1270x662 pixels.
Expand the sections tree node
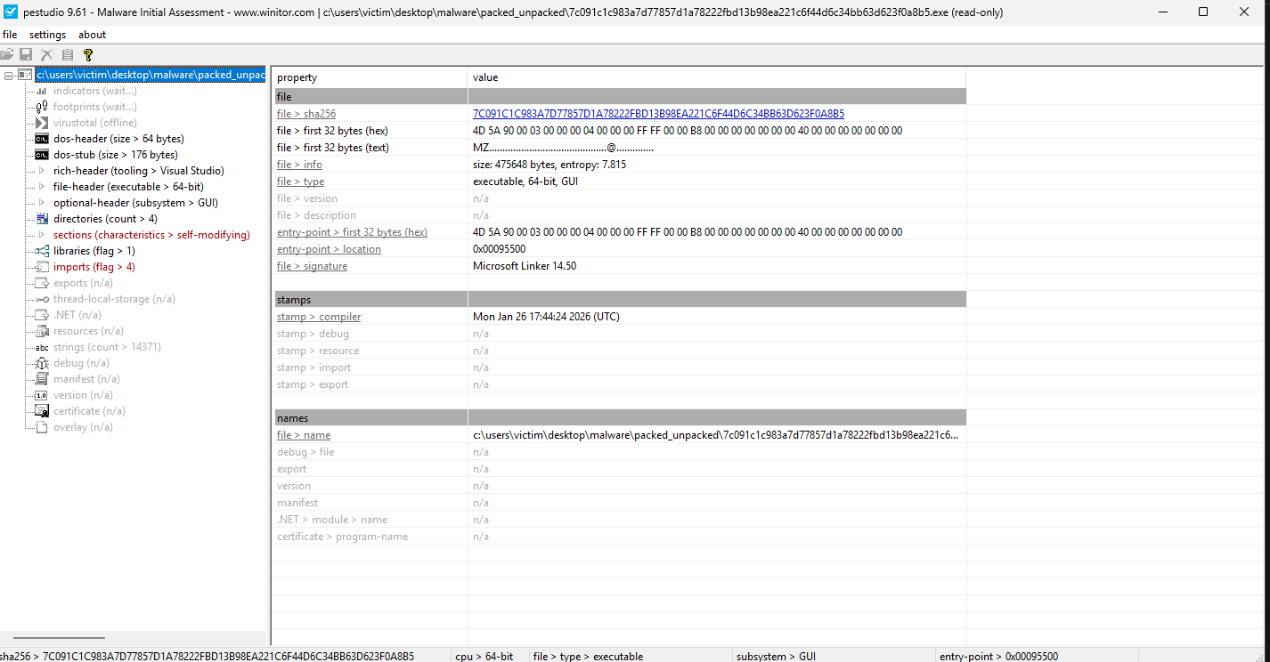[x=41, y=235]
